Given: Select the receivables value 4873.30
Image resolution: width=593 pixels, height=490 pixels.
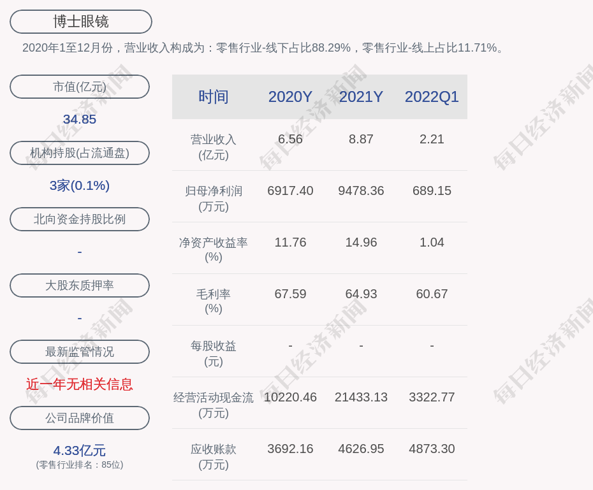Looking at the screenshot, I should pos(432,449).
